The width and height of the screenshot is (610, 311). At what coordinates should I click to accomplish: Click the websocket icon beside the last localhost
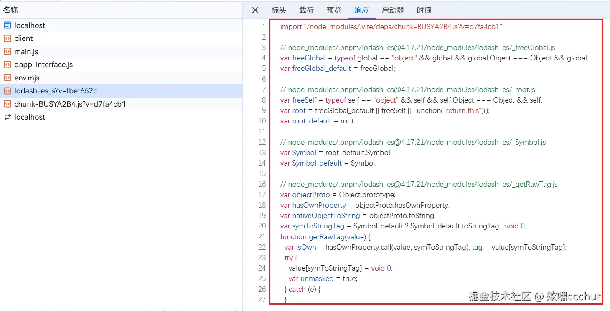coord(7,117)
